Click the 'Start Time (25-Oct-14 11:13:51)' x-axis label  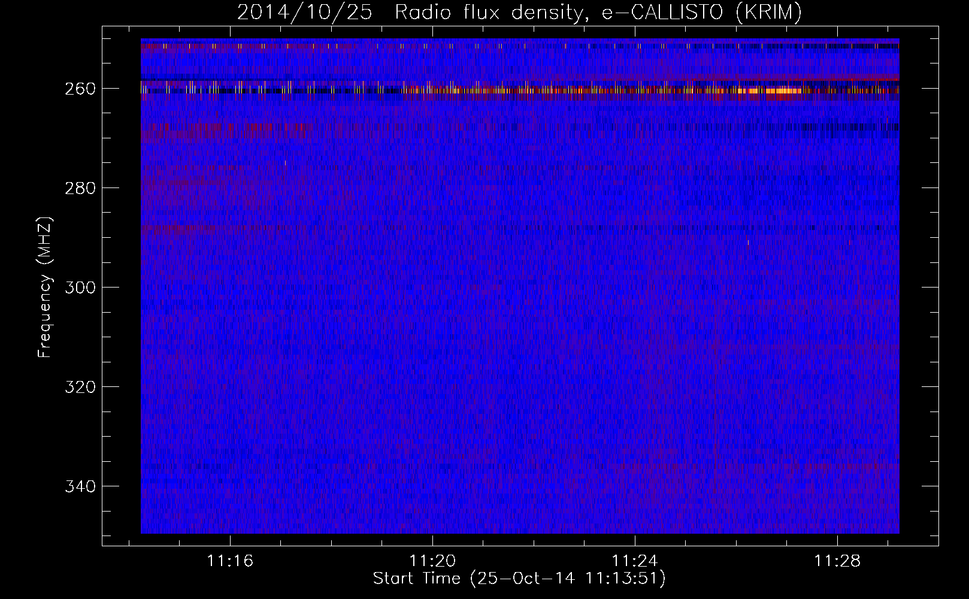(519, 579)
